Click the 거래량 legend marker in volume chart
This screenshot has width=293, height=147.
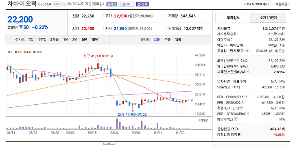pos(199,120)
